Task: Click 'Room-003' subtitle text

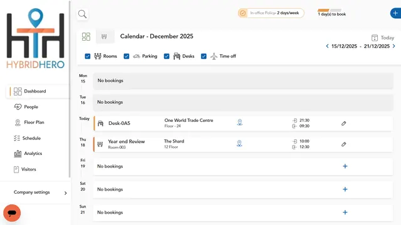Action: point(117,147)
